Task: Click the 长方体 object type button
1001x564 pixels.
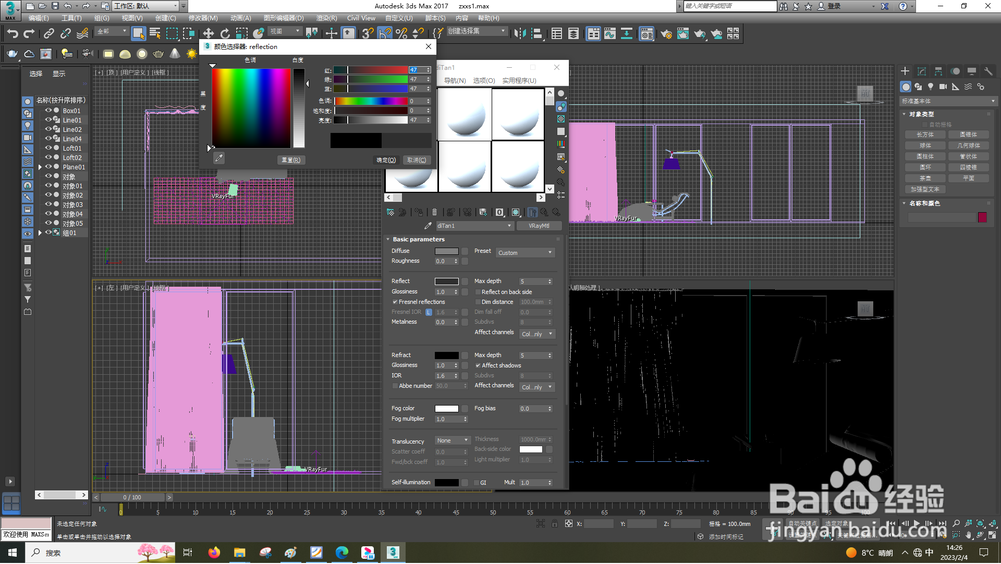Action: [925, 134]
